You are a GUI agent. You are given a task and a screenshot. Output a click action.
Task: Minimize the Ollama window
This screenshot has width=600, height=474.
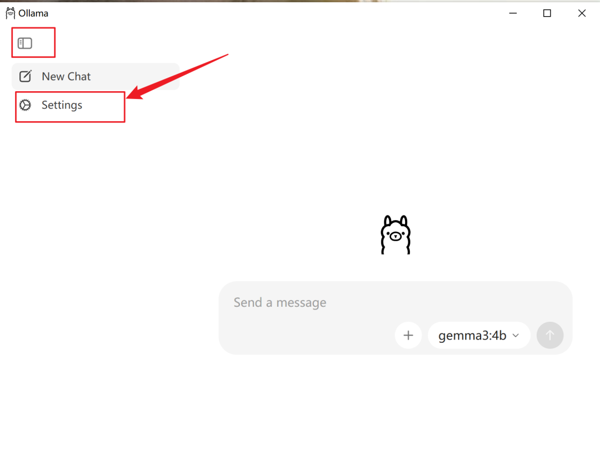coord(513,13)
